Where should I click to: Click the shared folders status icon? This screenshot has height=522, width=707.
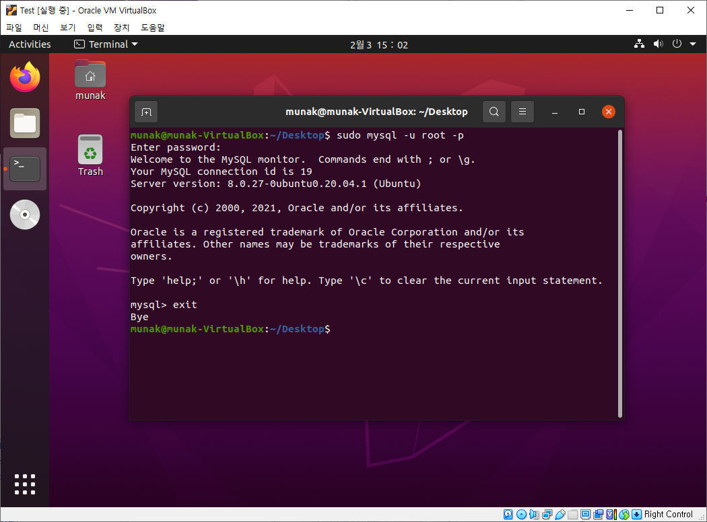(572, 515)
